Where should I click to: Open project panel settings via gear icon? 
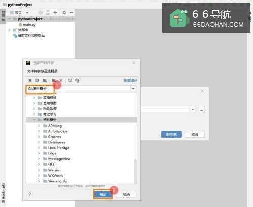tap(64, 13)
